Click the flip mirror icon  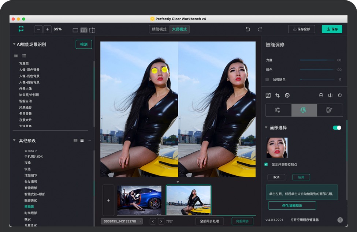coord(330,96)
